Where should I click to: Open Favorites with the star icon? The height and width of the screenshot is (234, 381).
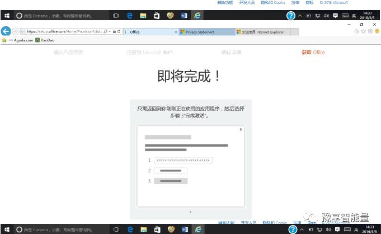coord(364,31)
